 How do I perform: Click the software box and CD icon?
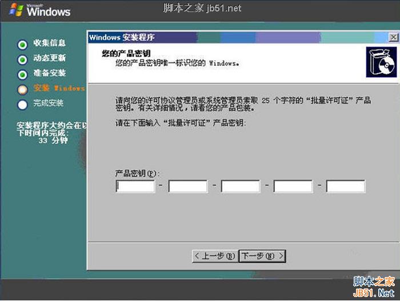pyautogui.click(x=381, y=62)
